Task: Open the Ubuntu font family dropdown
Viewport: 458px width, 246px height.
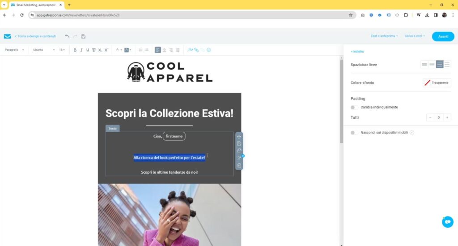Action: [x=44, y=50]
